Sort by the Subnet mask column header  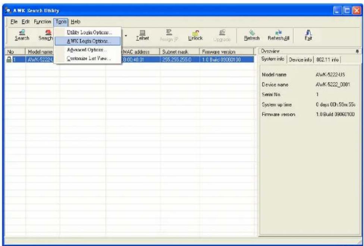[180, 52]
